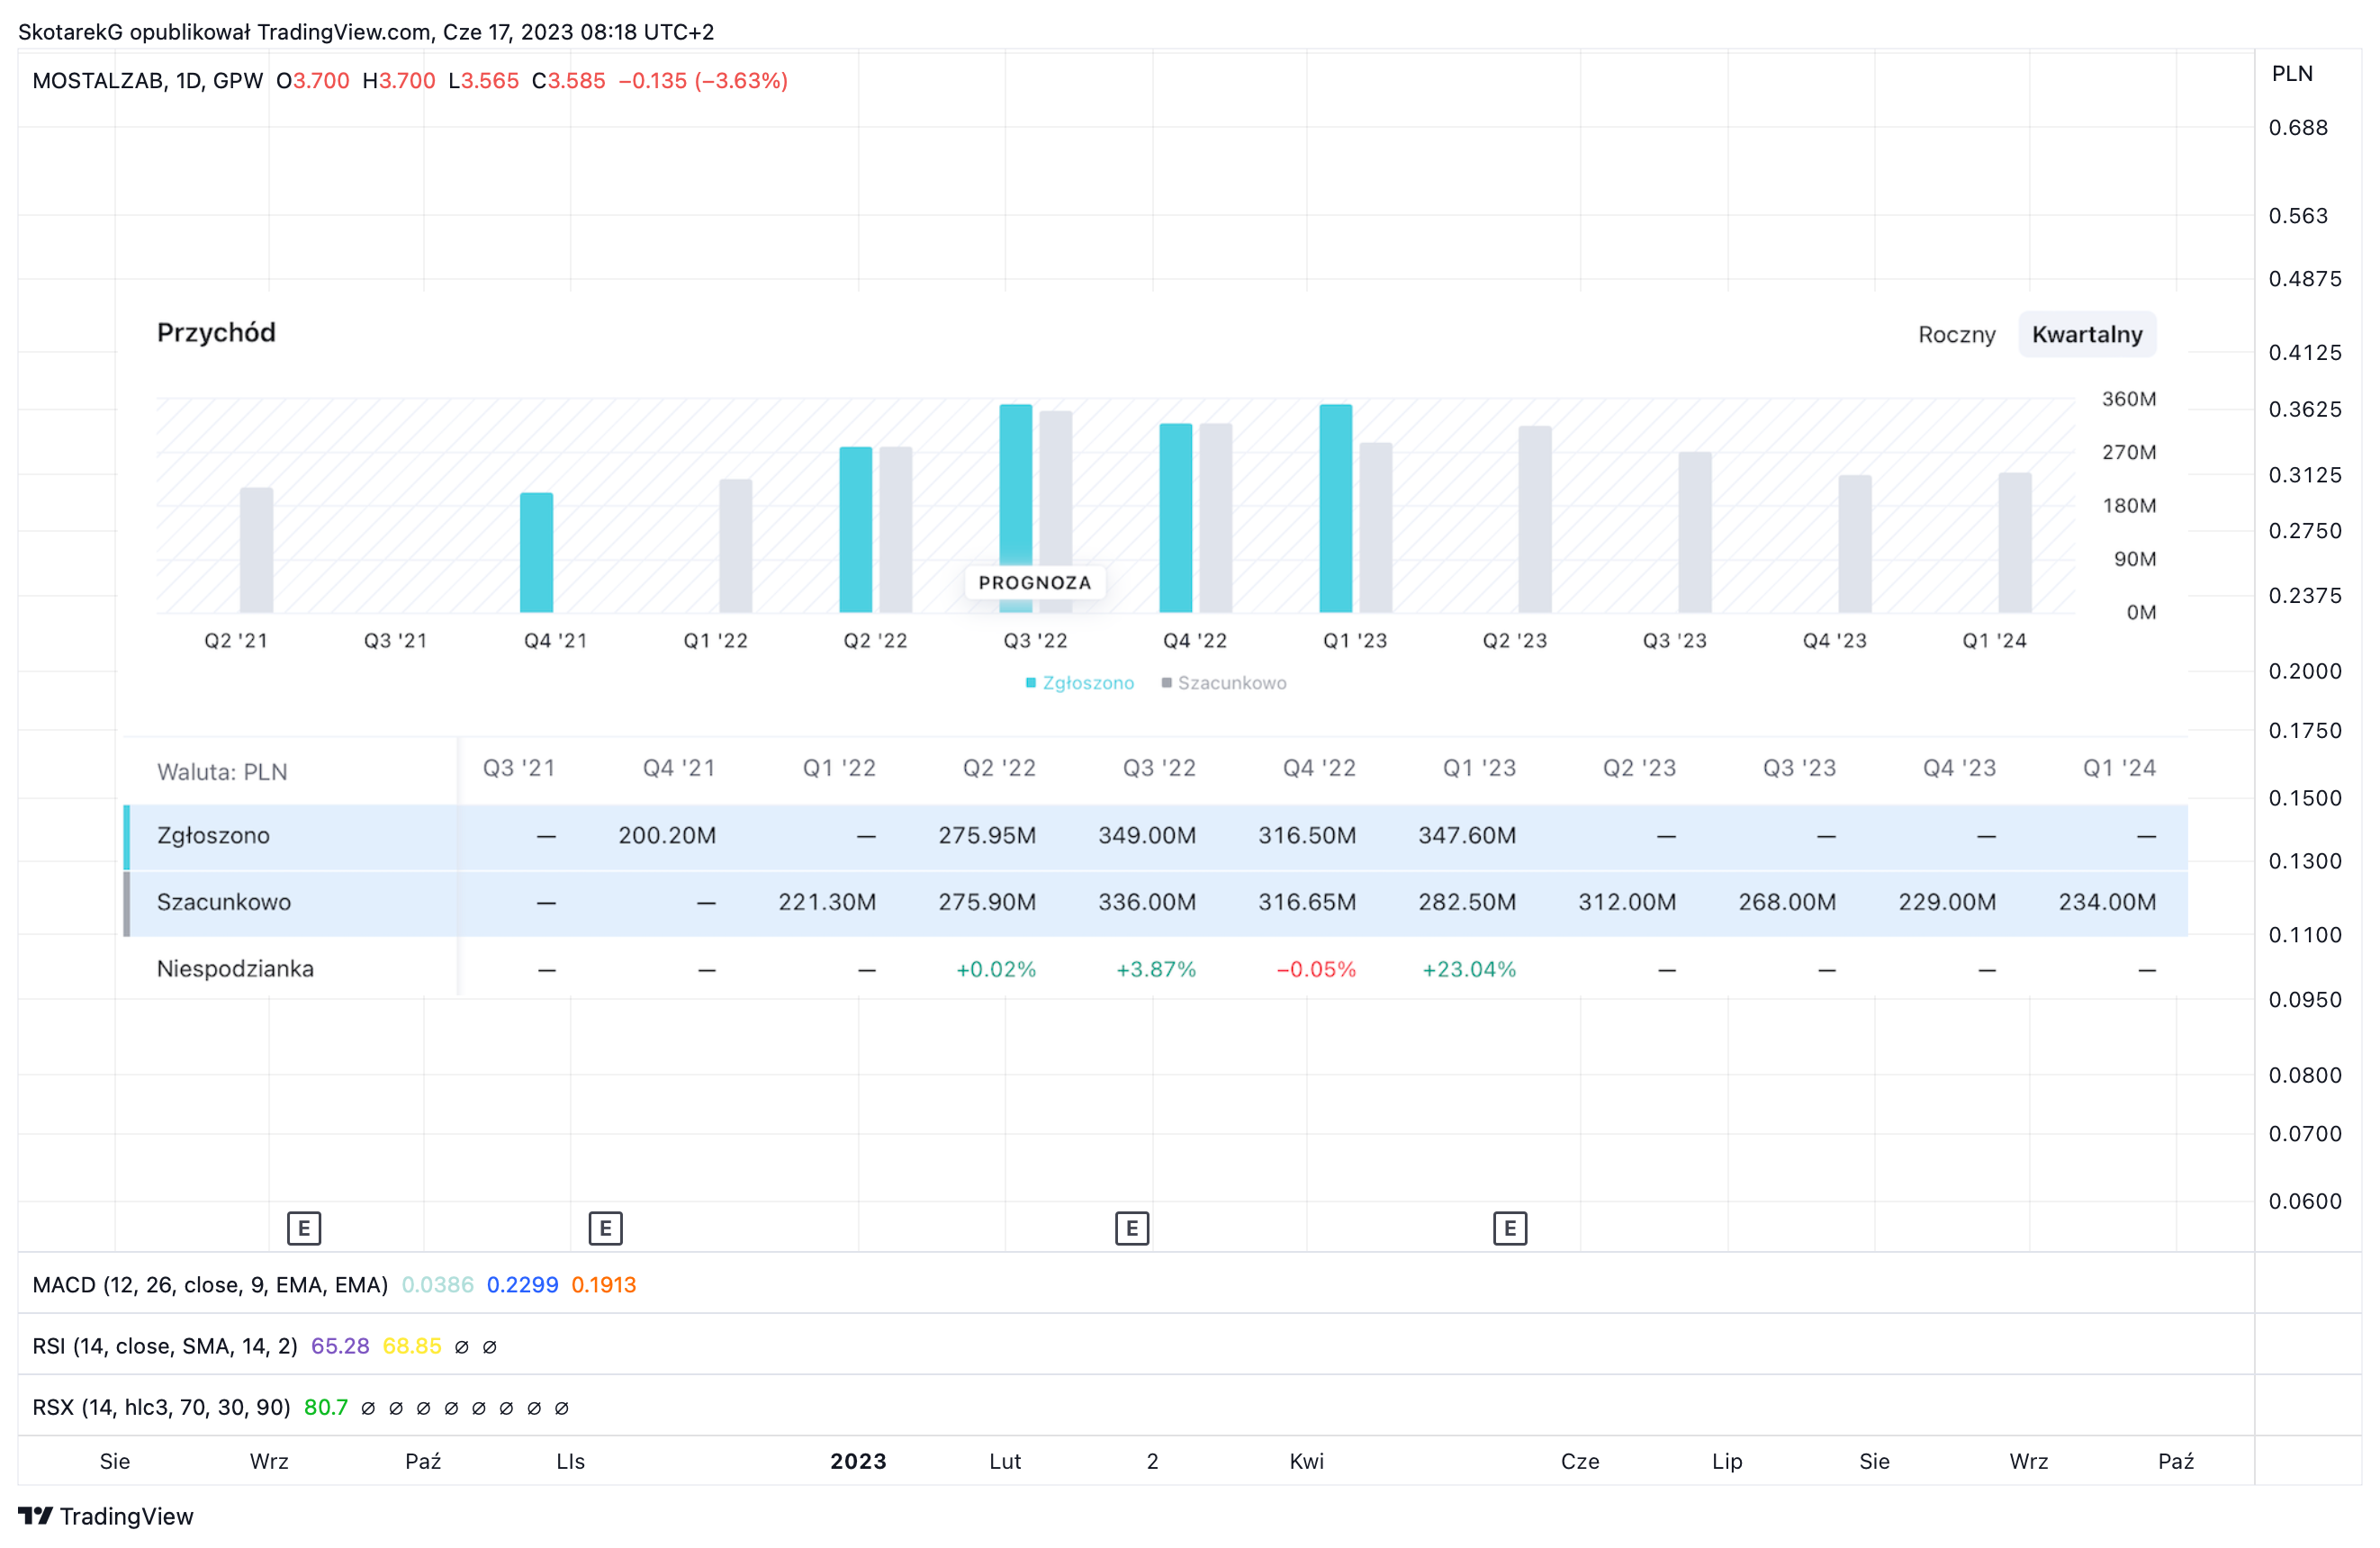Click the Q3 '22 chart axis label
Screen dimensions: 2380x1548
tap(1035, 641)
